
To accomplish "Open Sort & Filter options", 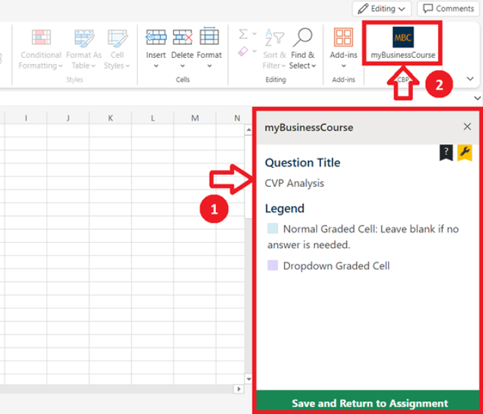I will [x=274, y=49].
